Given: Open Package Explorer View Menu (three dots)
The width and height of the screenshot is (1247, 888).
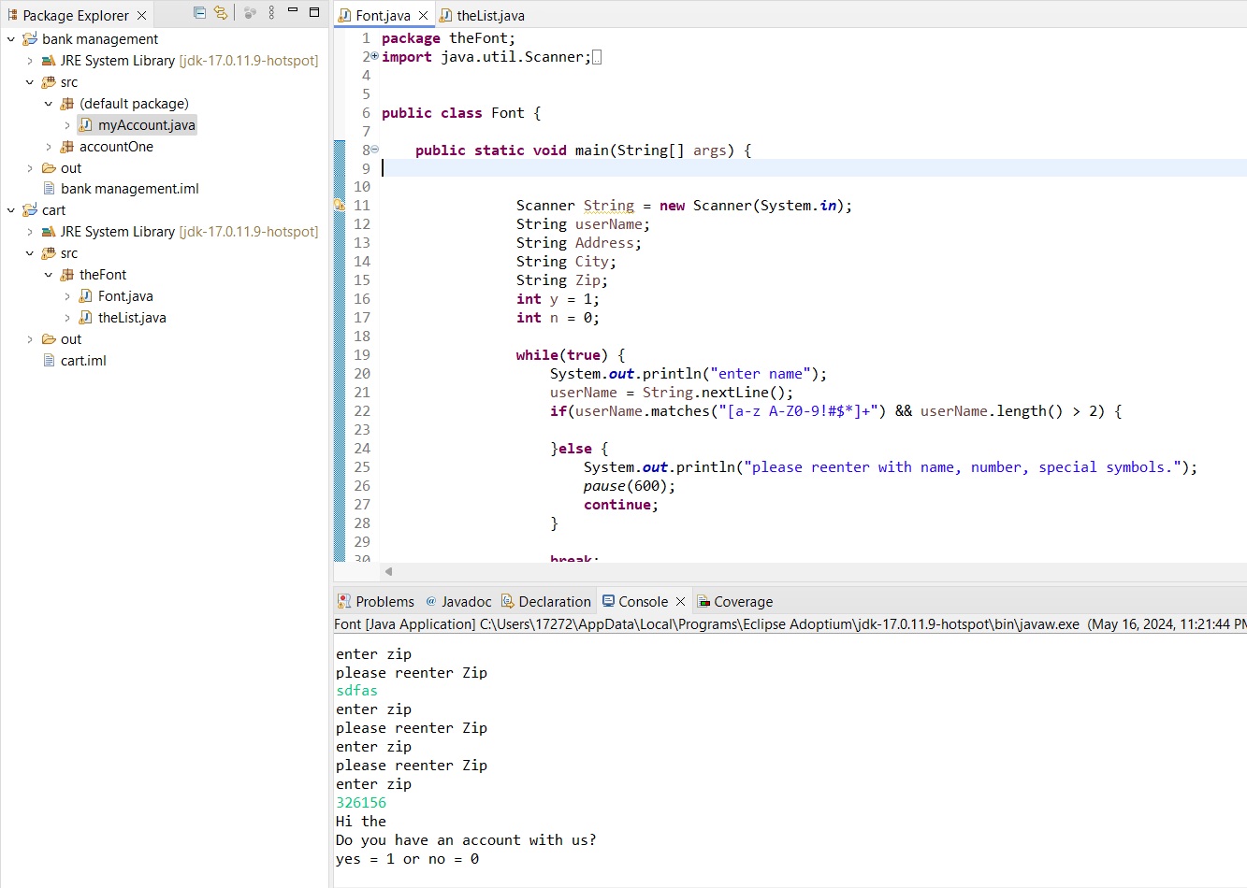Looking at the screenshot, I should [x=271, y=13].
